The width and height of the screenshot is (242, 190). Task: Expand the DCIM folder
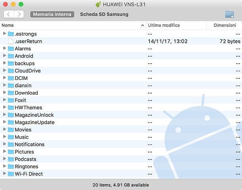pyautogui.click(x=4, y=78)
